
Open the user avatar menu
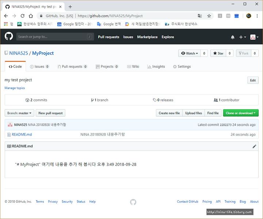click(x=254, y=37)
